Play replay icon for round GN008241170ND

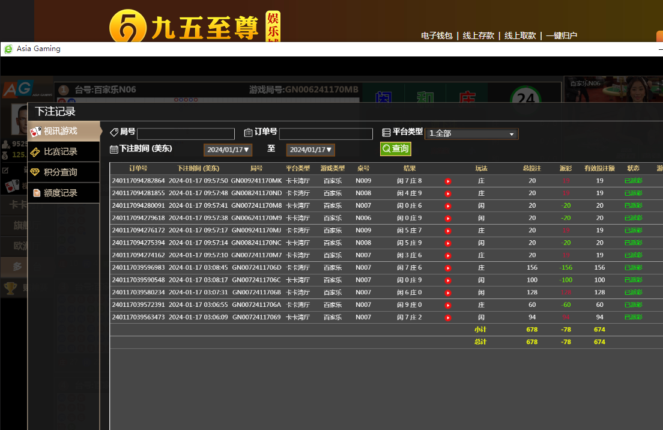[447, 193]
